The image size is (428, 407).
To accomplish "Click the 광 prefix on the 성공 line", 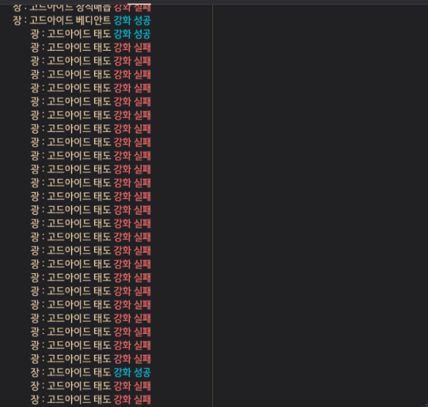I will click(x=34, y=34).
